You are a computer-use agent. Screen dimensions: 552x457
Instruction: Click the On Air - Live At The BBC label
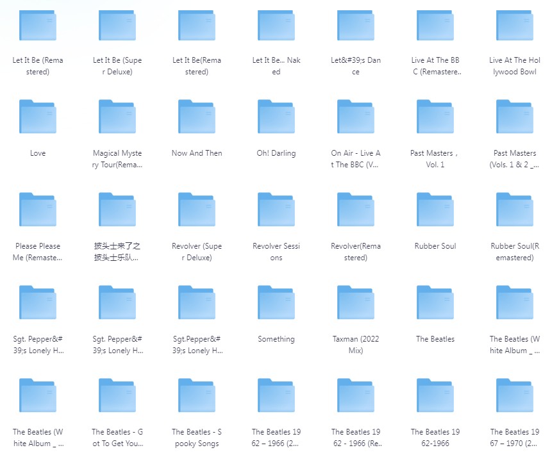tap(356, 159)
